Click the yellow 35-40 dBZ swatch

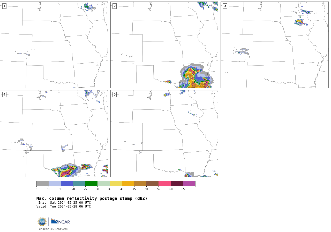point(116,183)
